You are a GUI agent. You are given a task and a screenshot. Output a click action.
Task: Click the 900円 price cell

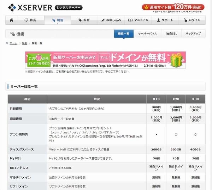click(x=157, y=109)
